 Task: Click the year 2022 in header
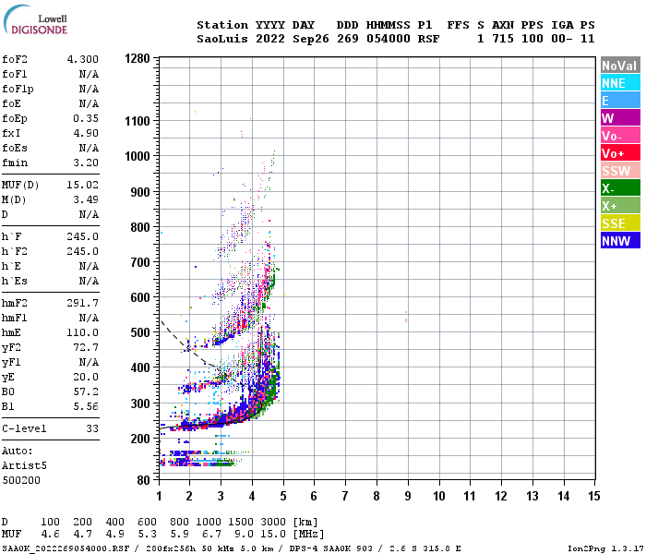270,39
